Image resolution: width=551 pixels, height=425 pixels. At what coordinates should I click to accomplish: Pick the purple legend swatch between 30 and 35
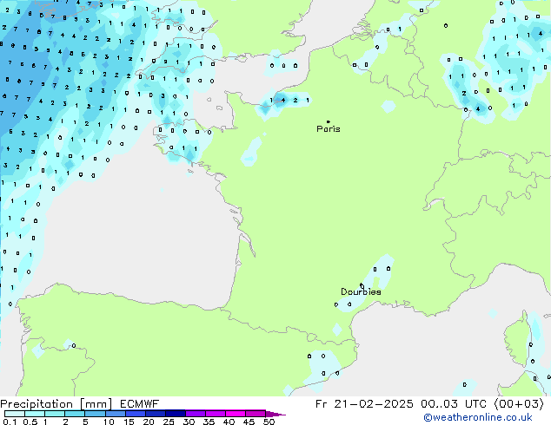point(196,414)
